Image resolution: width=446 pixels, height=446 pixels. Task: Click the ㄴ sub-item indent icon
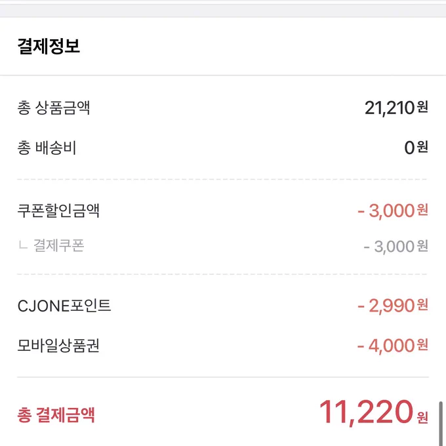pyautogui.click(x=23, y=245)
